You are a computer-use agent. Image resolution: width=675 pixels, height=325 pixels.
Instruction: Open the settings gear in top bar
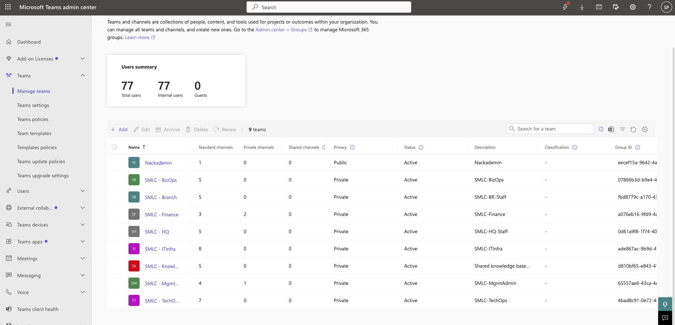tap(633, 7)
